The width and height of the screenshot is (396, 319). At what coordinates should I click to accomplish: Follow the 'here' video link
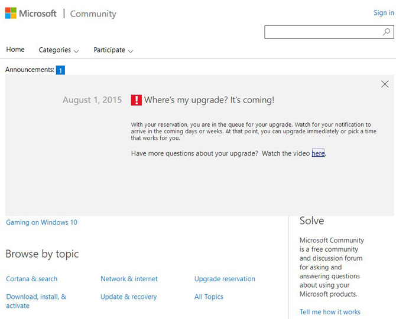(x=318, y=153)
